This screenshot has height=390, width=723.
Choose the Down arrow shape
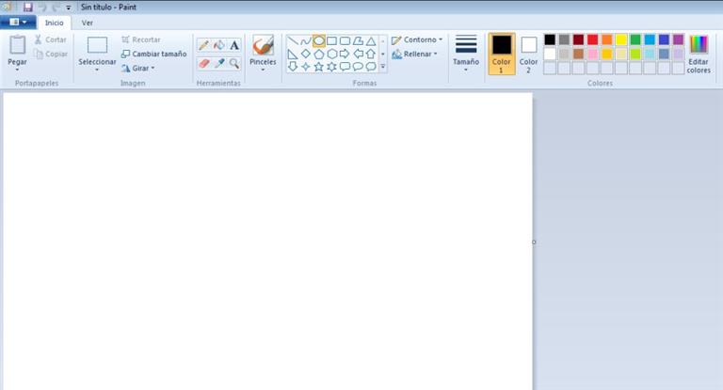[x=293, y=67]
